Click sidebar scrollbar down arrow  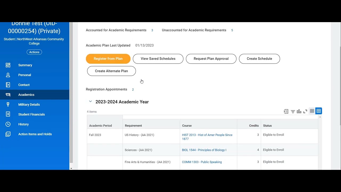71,168
